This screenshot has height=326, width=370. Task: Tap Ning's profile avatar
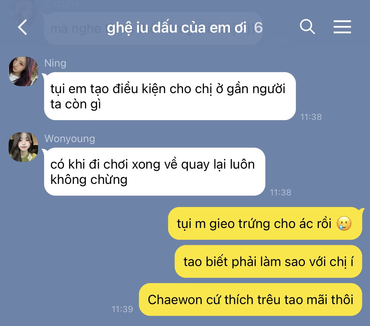click(23, 71)
